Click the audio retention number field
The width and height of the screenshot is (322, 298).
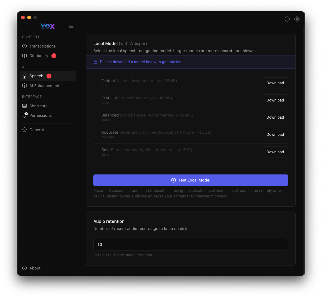tap(190, 245)
